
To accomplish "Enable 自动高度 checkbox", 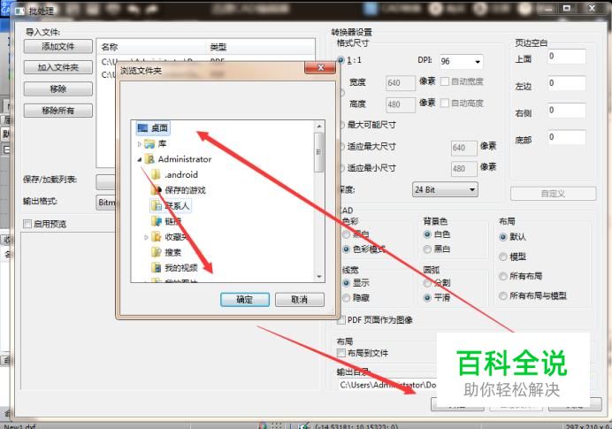I will coord(445,103).
